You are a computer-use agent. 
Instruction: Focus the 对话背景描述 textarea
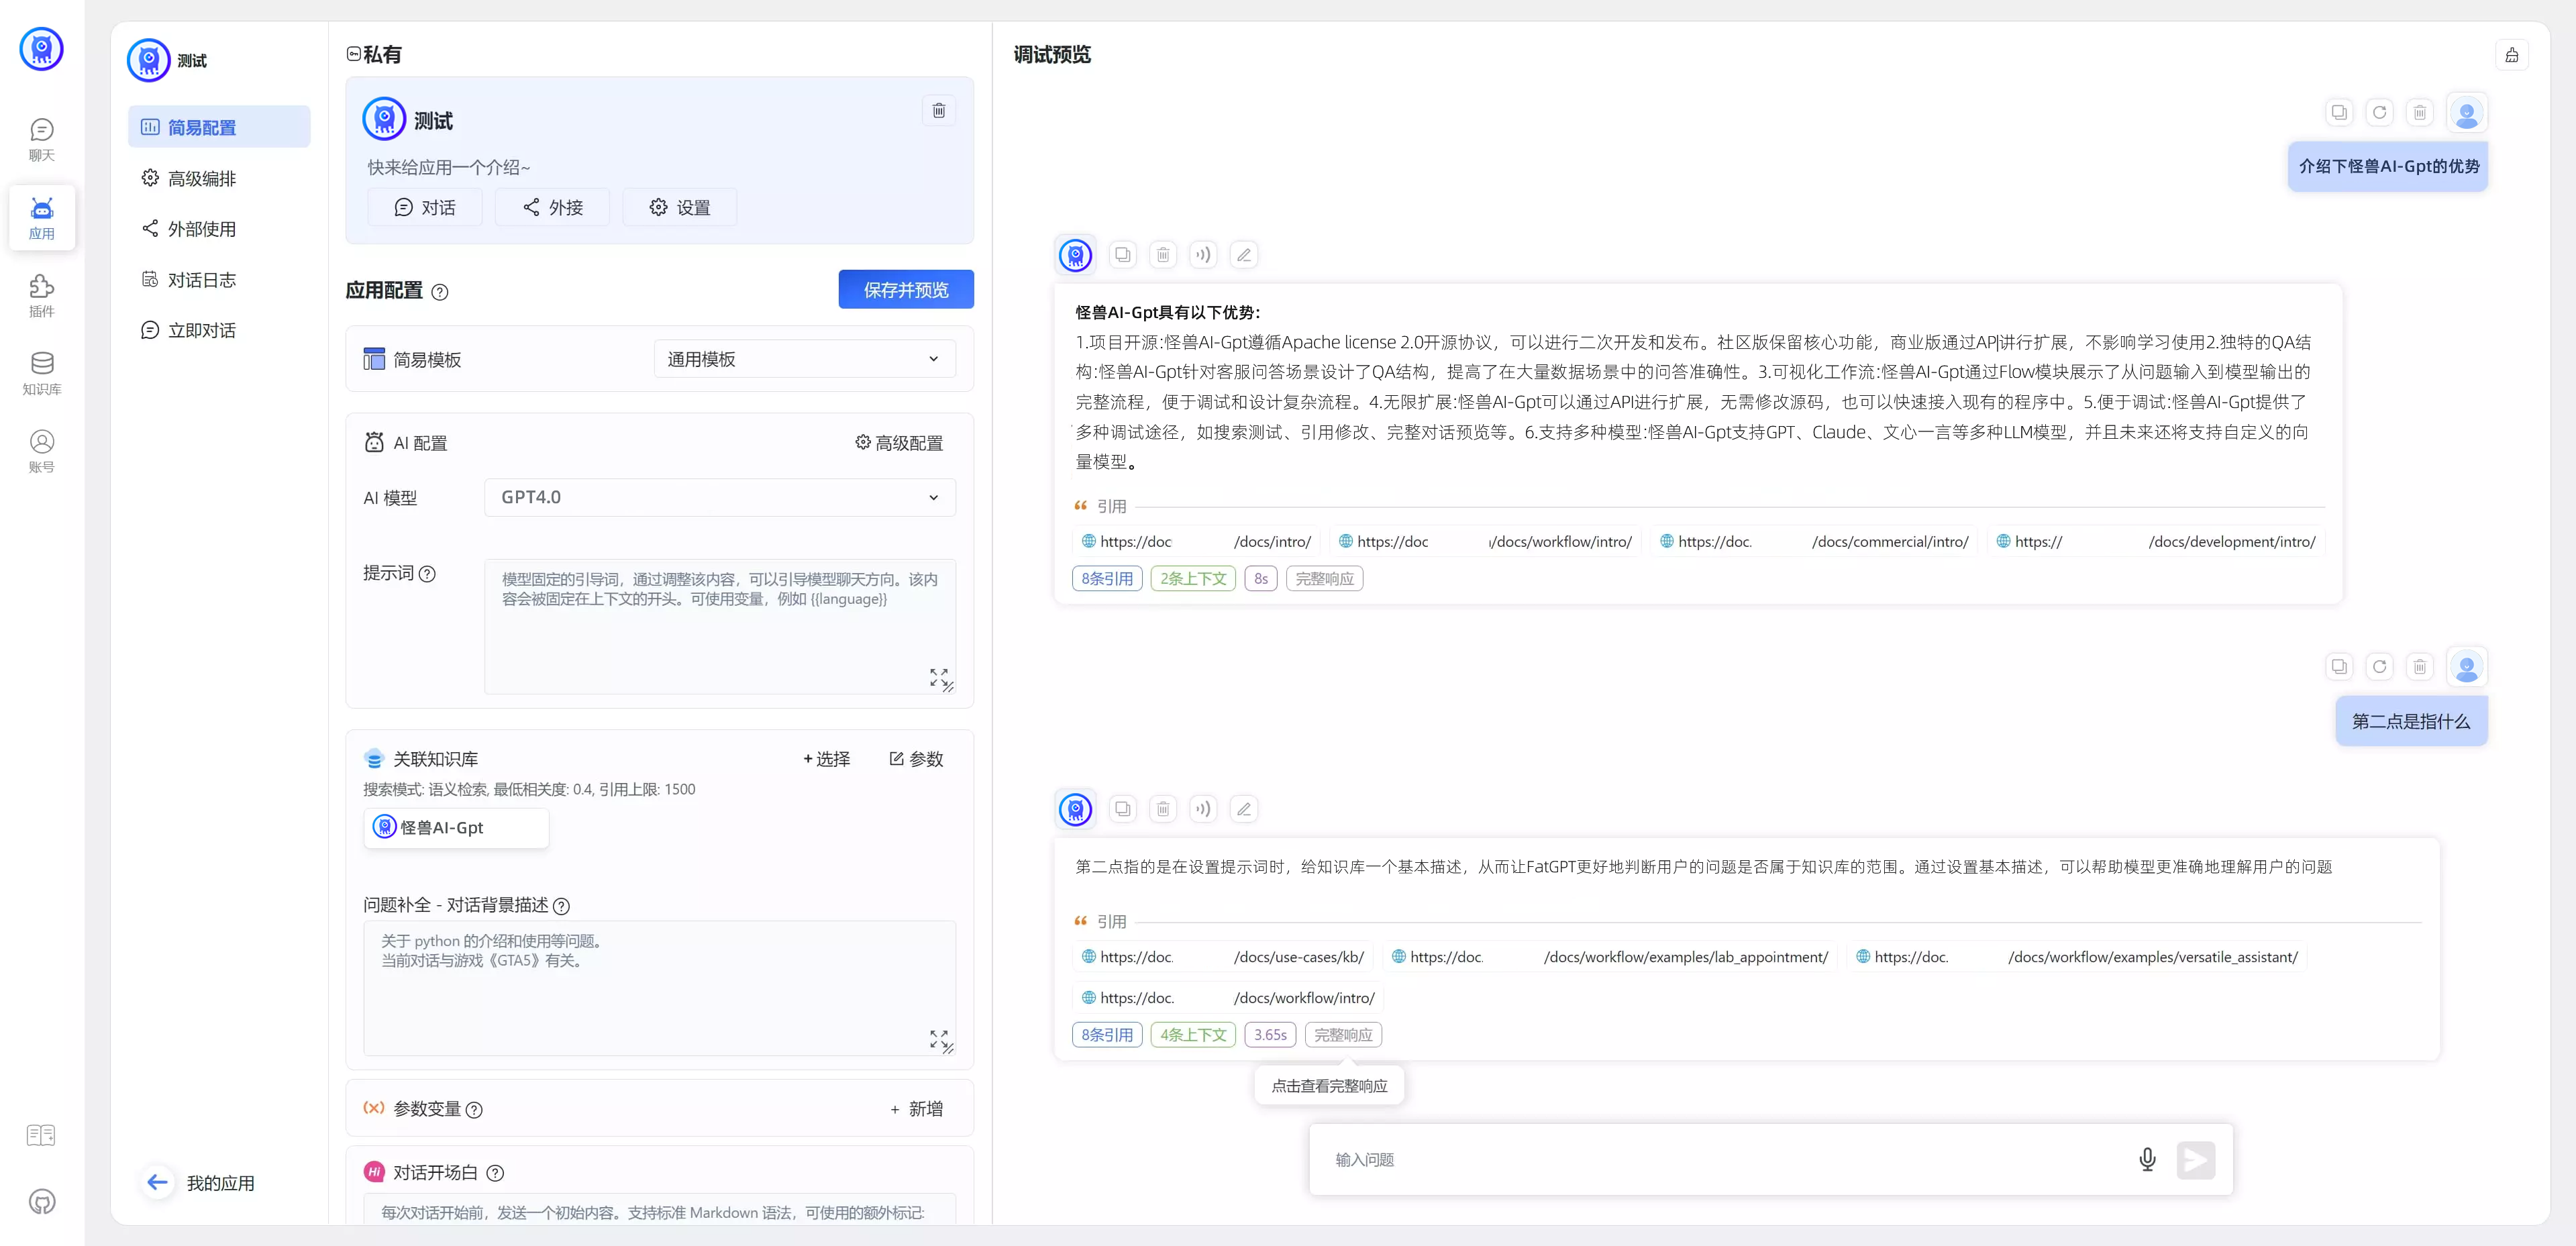click(659, 988)
